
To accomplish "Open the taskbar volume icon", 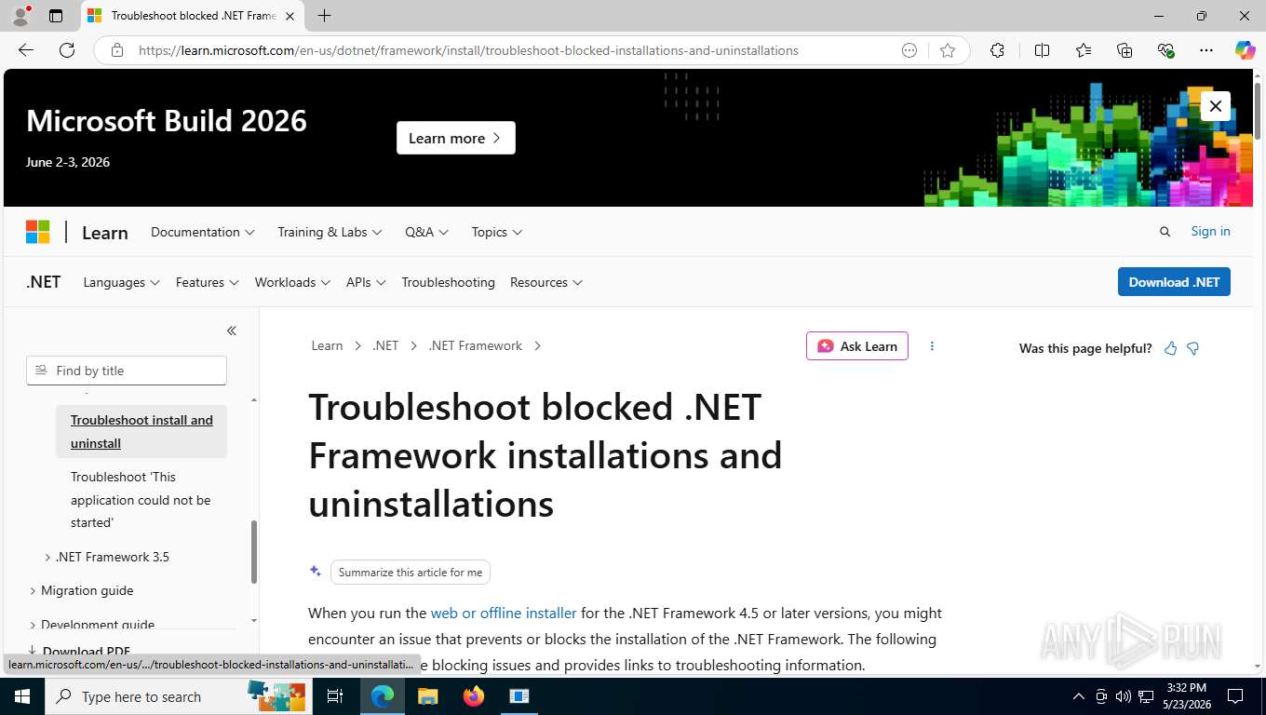I will (x=1124, y=696).
